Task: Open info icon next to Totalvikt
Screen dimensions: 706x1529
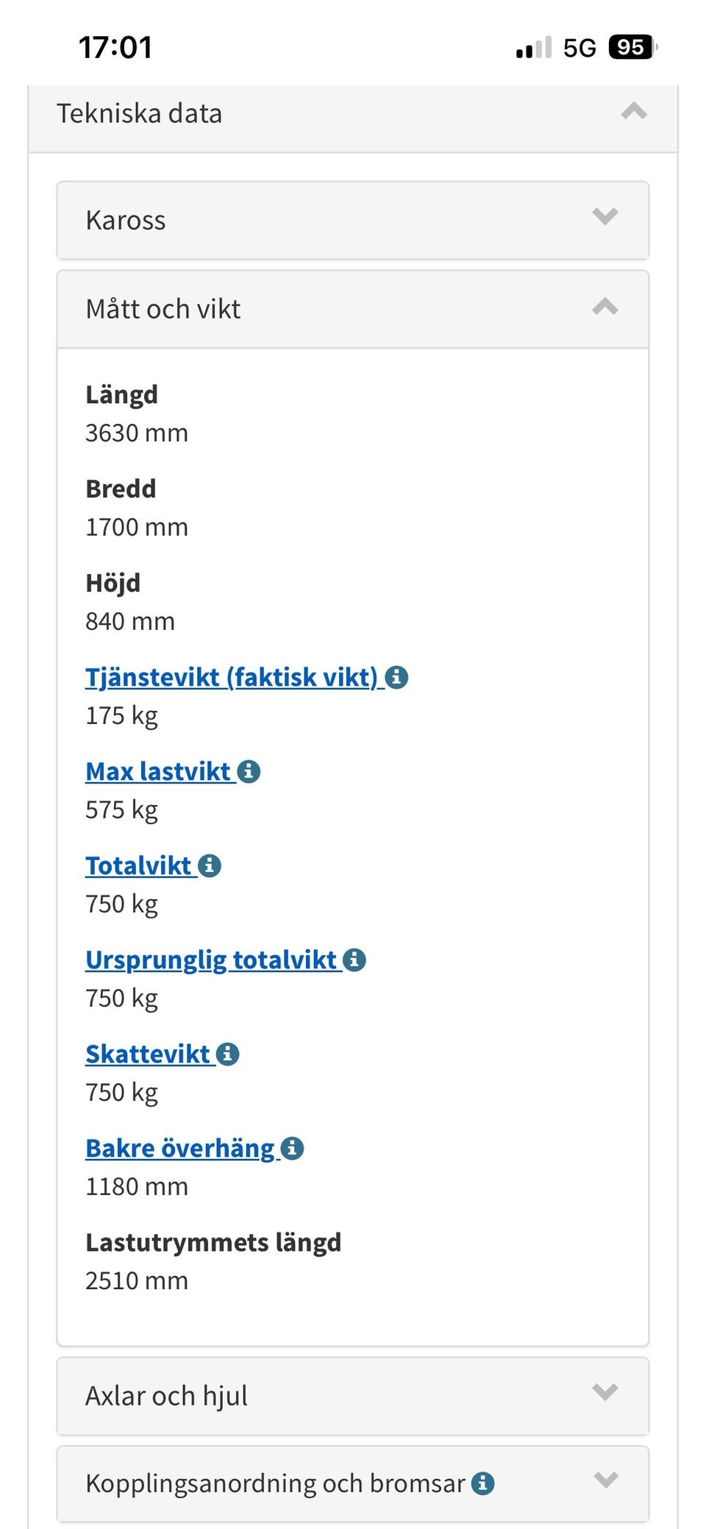Action: (x=210, y=865)
